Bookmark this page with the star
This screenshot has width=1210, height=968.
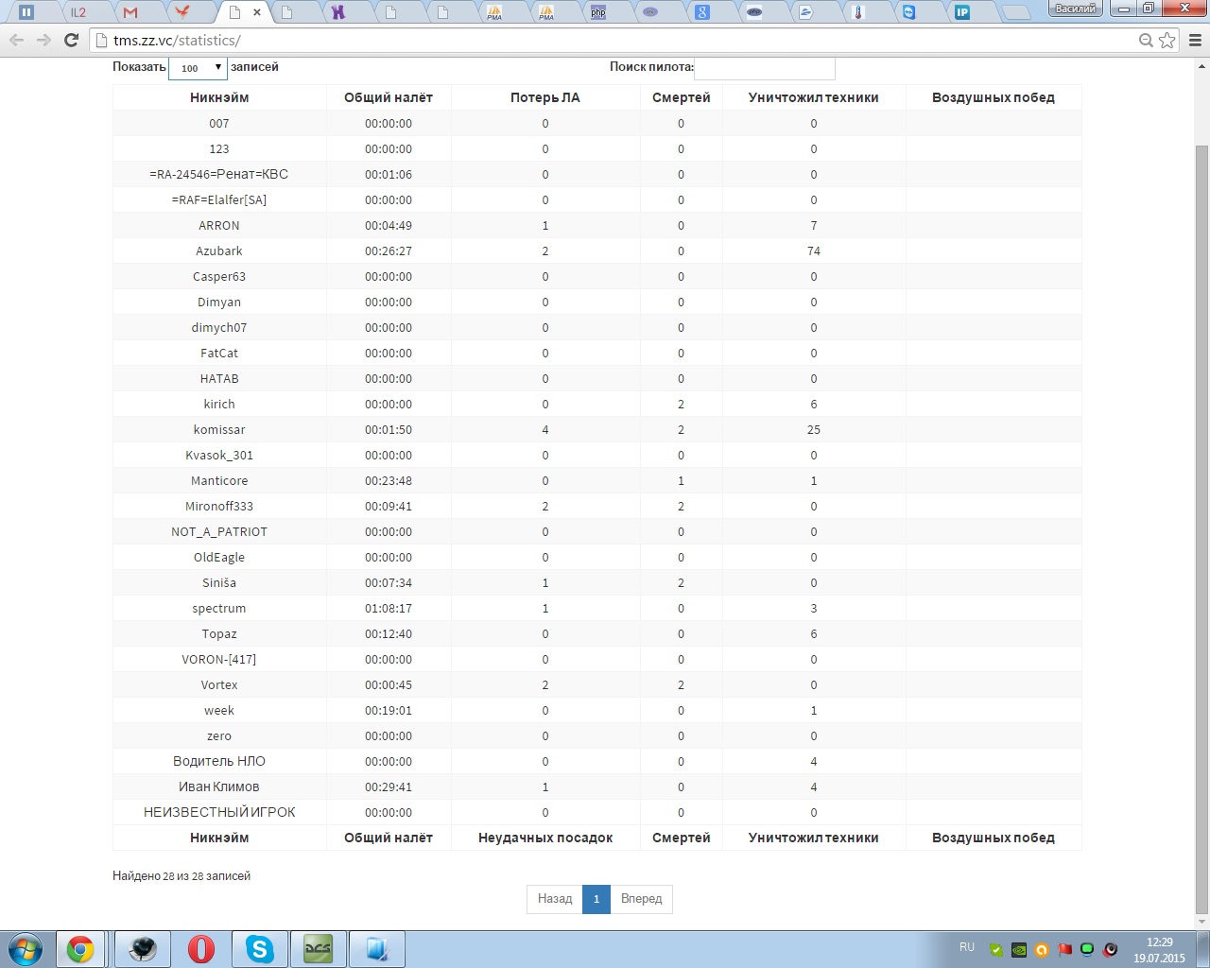tap(1167, 40)
